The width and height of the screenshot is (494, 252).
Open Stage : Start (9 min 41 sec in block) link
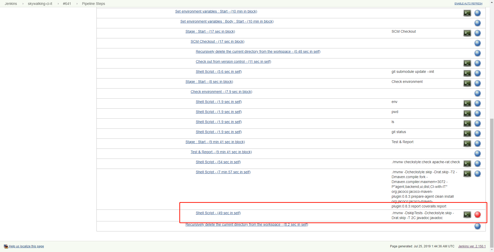click(x=215, y=142)
